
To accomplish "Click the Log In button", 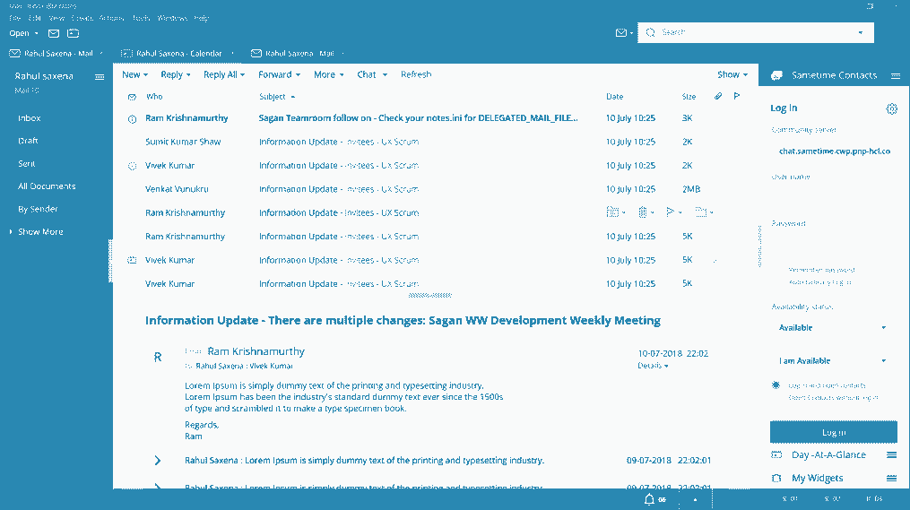I will pyautogui.click(x=833, y=432).
